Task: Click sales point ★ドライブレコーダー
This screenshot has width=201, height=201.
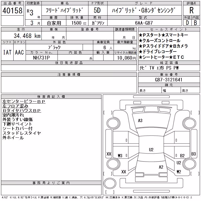Action: (158, 52)
